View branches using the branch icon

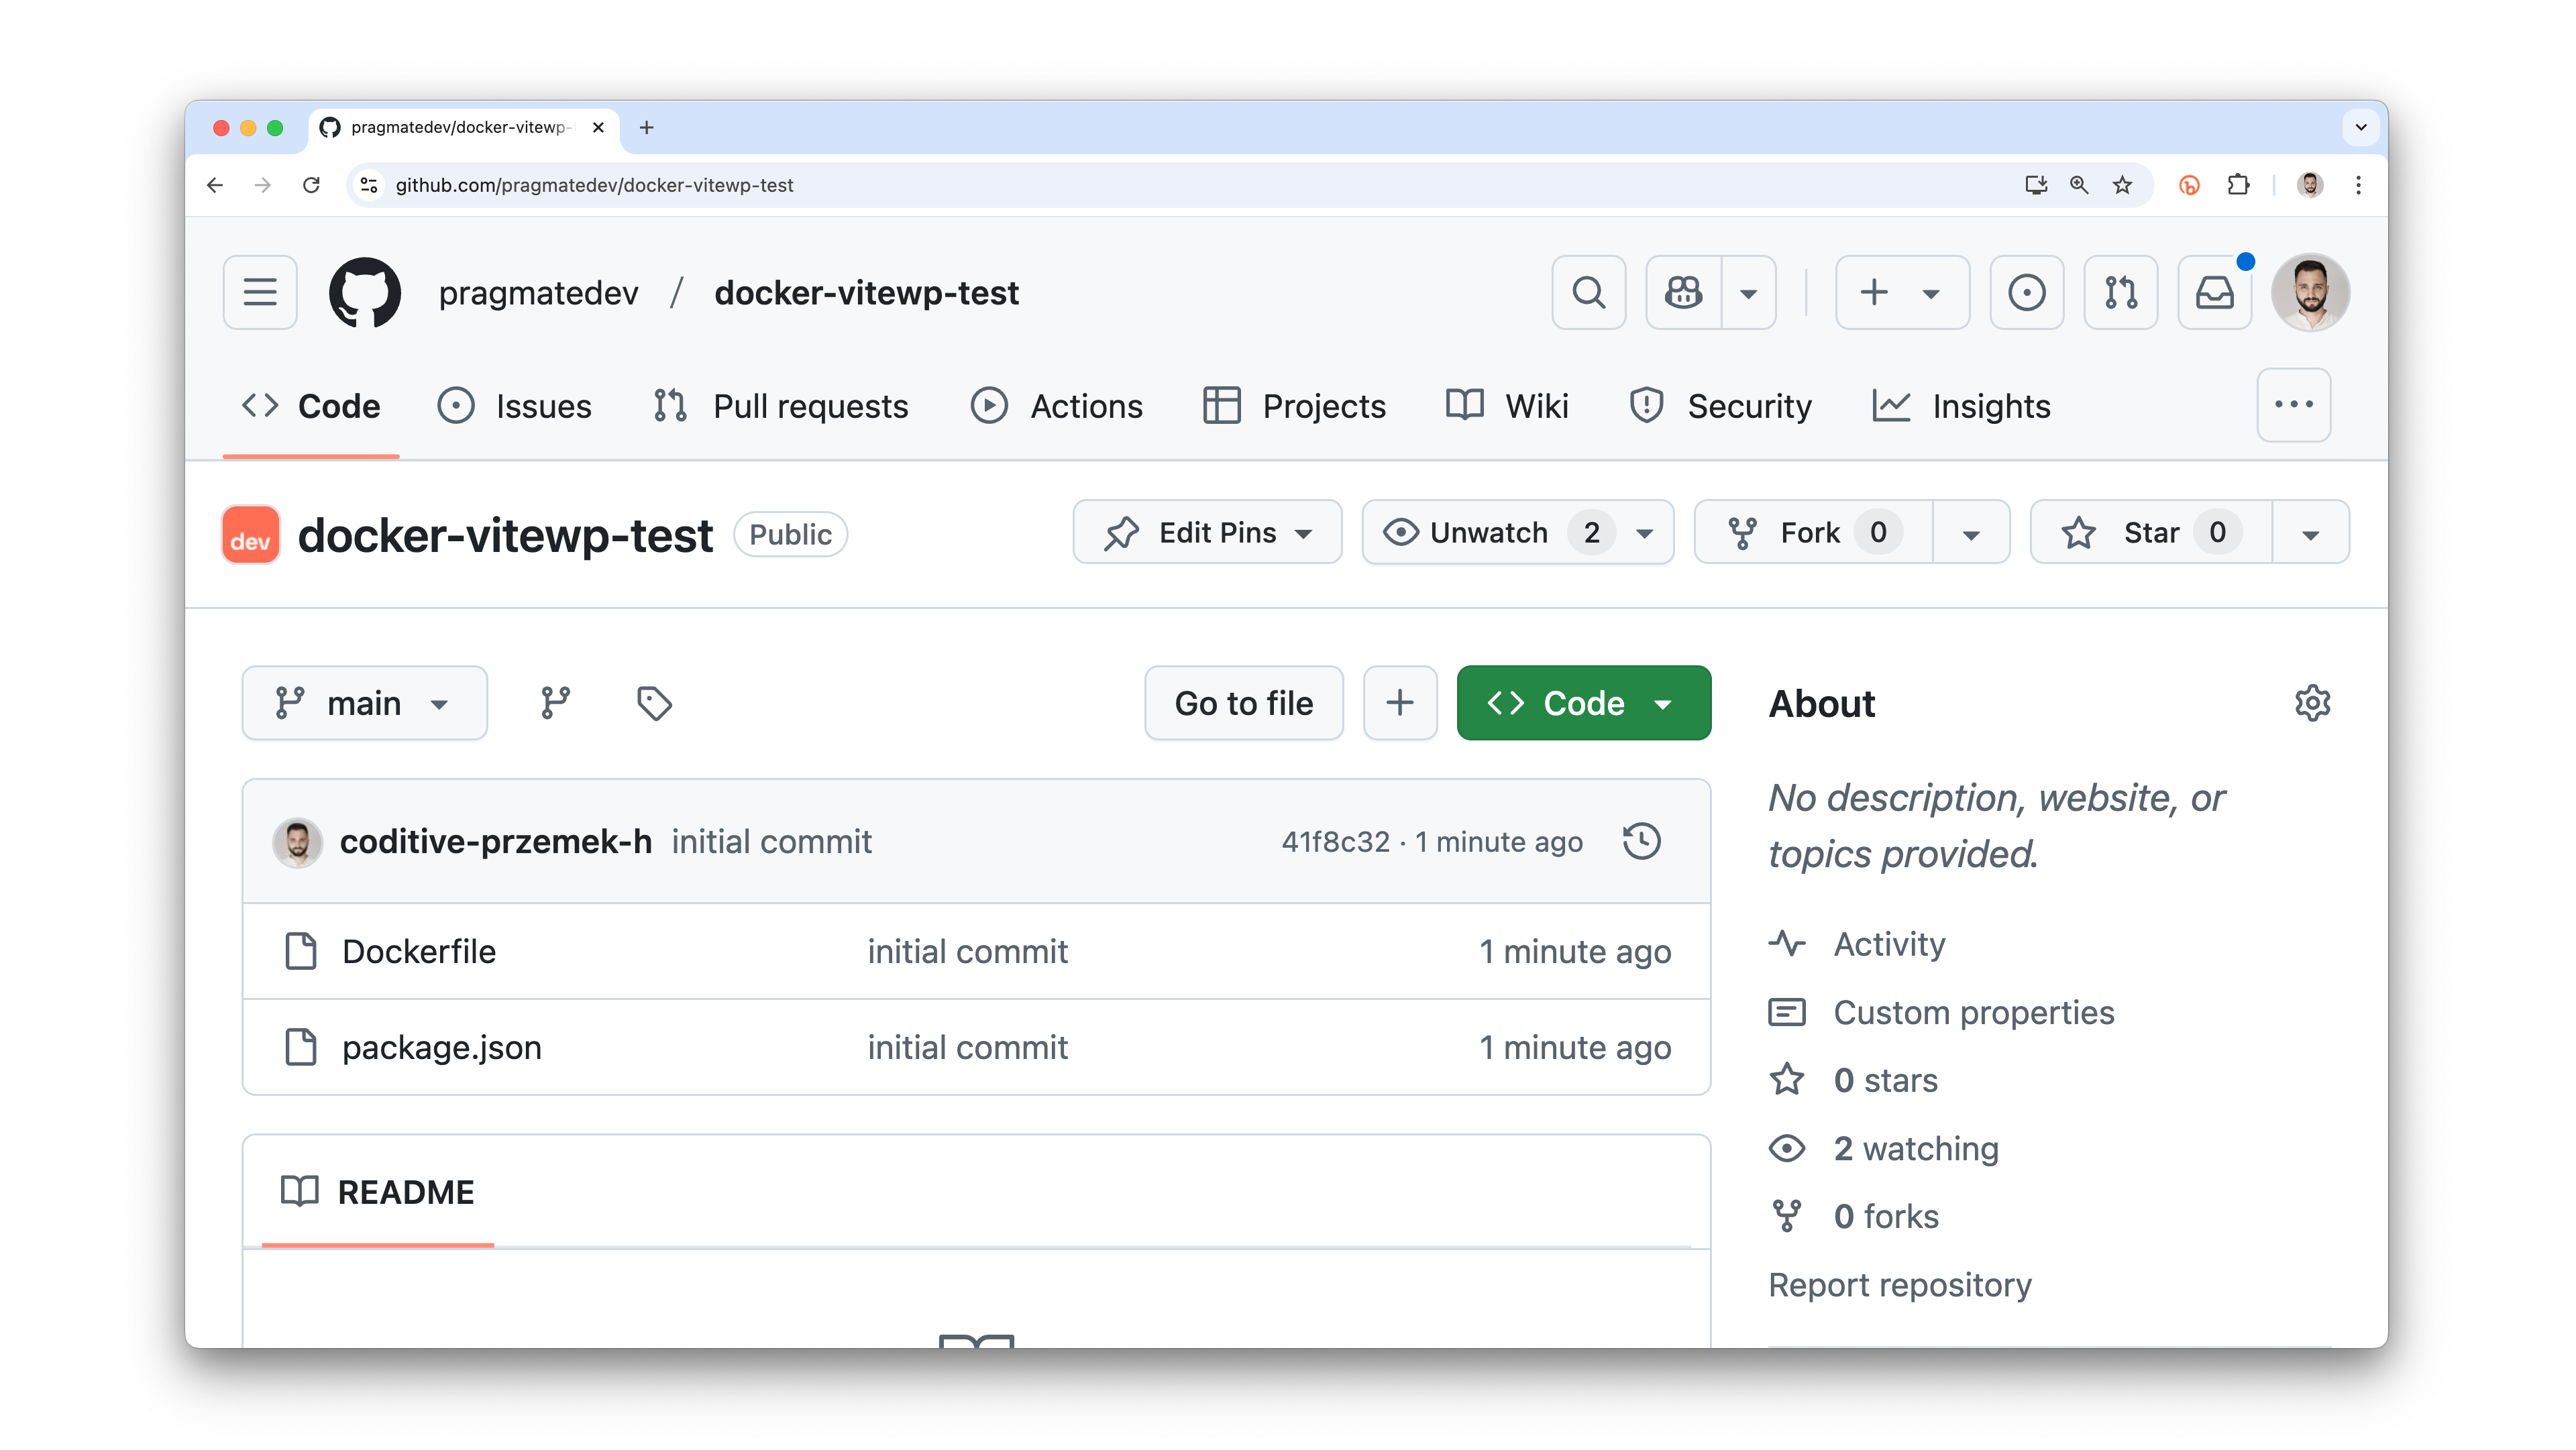(x=555, y=703)
